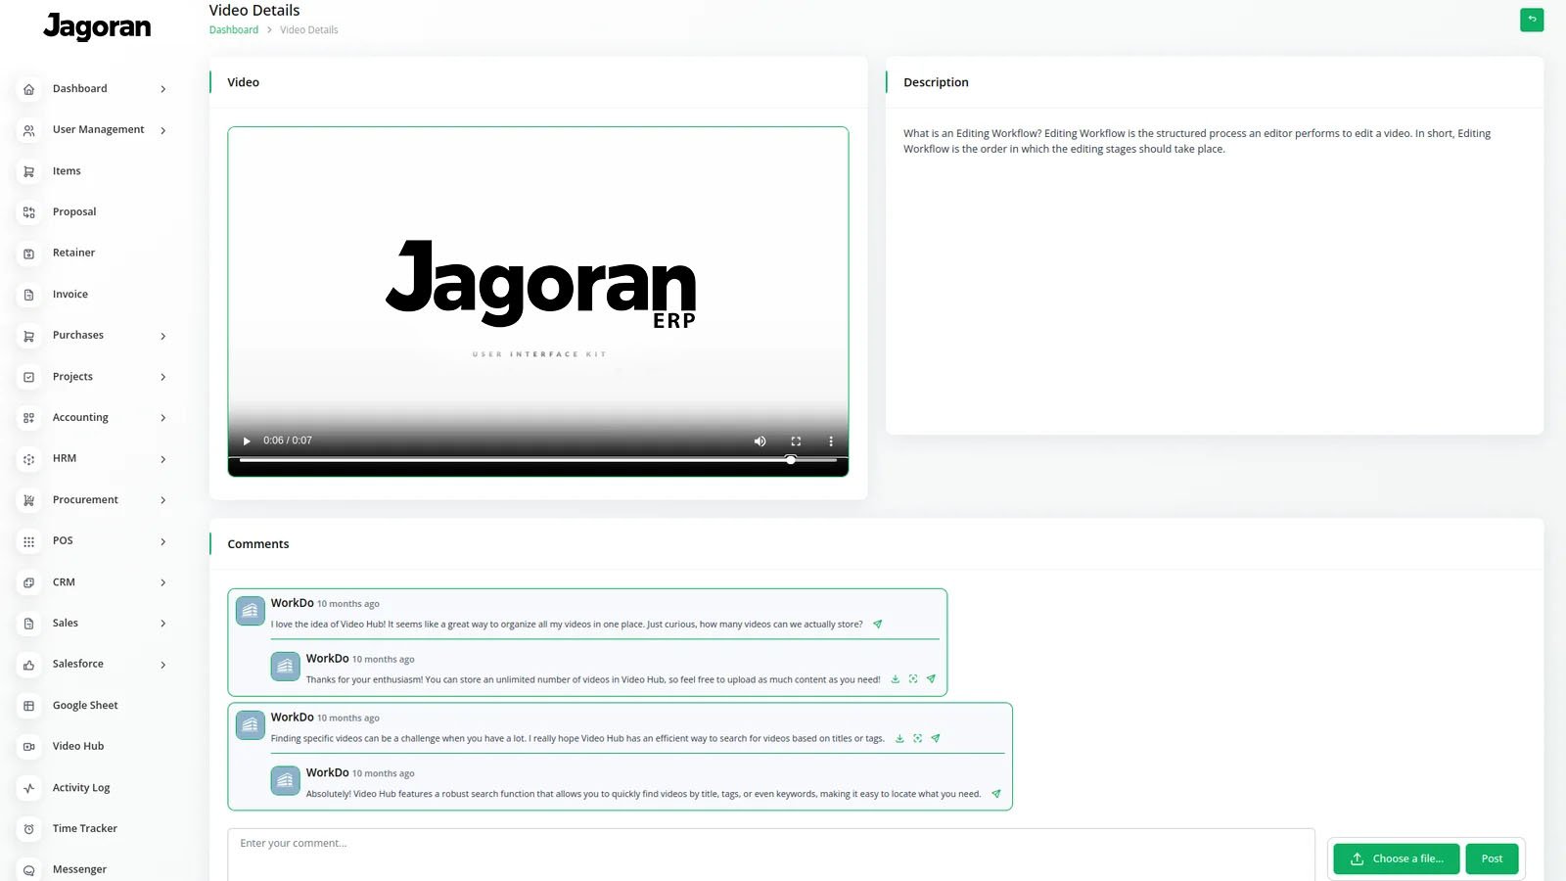The width and height of the screenshot is (1566, 881).
Task: Click the Dashboard breadcrumb link
Action: pyautogui.click(x=234, y=30)
